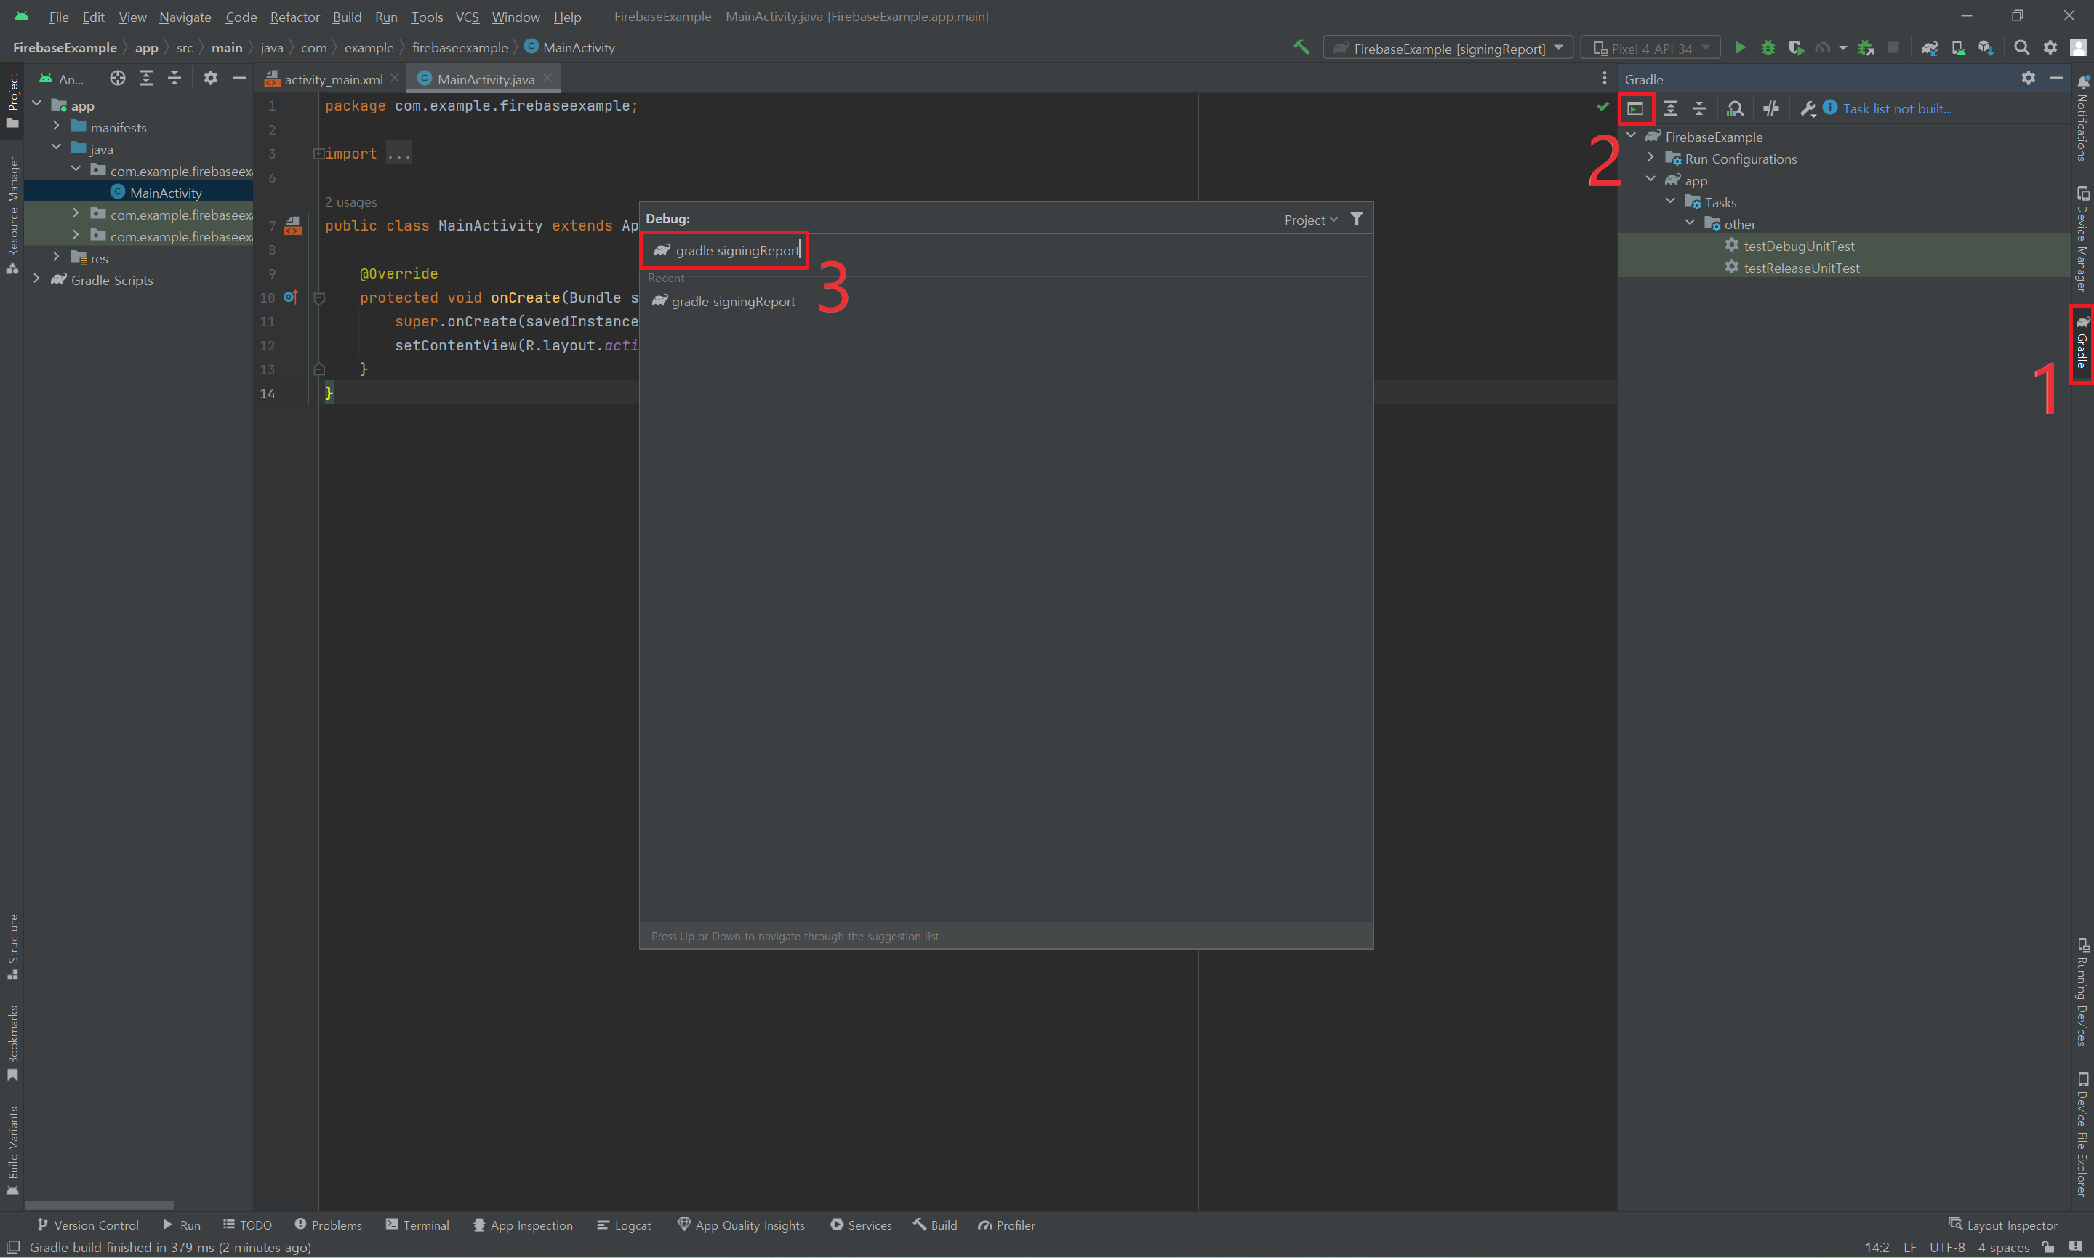The image size is (2094, 1258).
Task: Open Gradle build tool settings wrench
Action: point(1807,108)
